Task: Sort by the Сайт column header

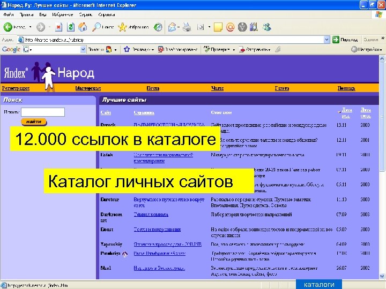Action: click(x=106, y=112)
